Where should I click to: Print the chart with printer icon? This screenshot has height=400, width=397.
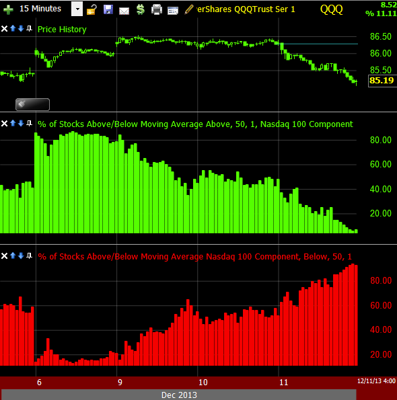157,9
